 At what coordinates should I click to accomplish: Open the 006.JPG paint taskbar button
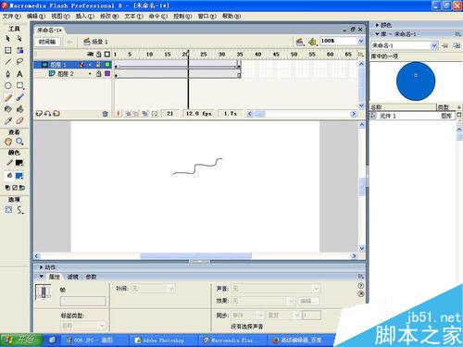point(94,341)
